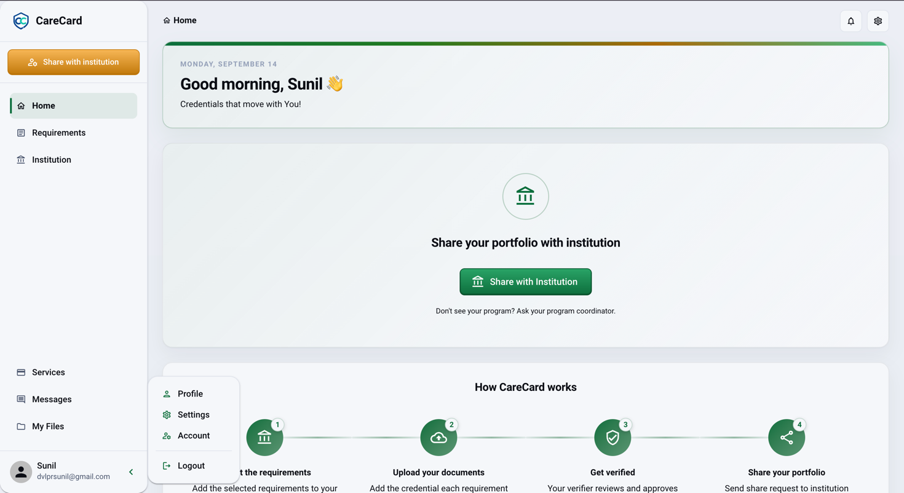Click the Services card icon in sidebar
Image resolution: width=904 pixels, height=493 pixels.
[x=21, y=373]
